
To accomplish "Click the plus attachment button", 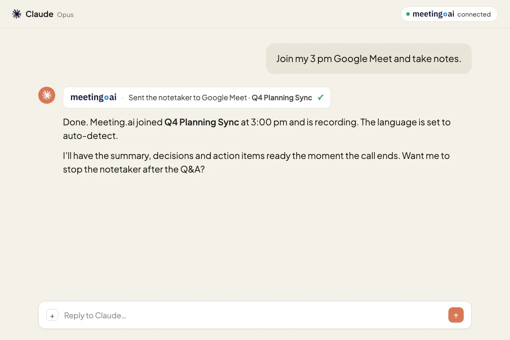I will [52, 315].
